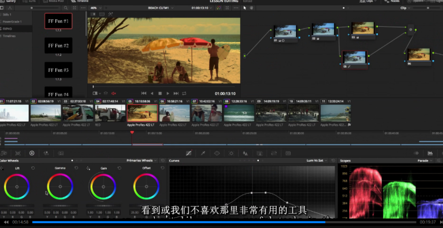Reset the Lift wheel
This screenshot has height=228, width=443.
(x=33, y=168)
